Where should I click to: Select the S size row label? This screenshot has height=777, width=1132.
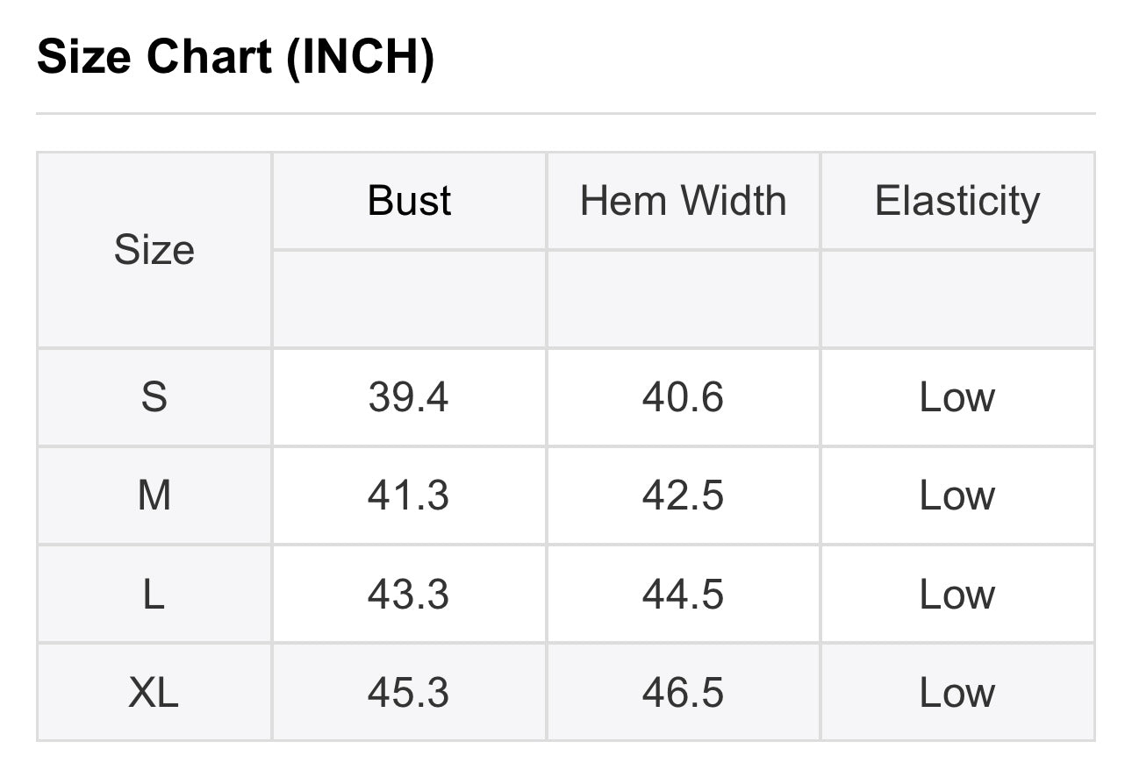[x=154, y=397]
